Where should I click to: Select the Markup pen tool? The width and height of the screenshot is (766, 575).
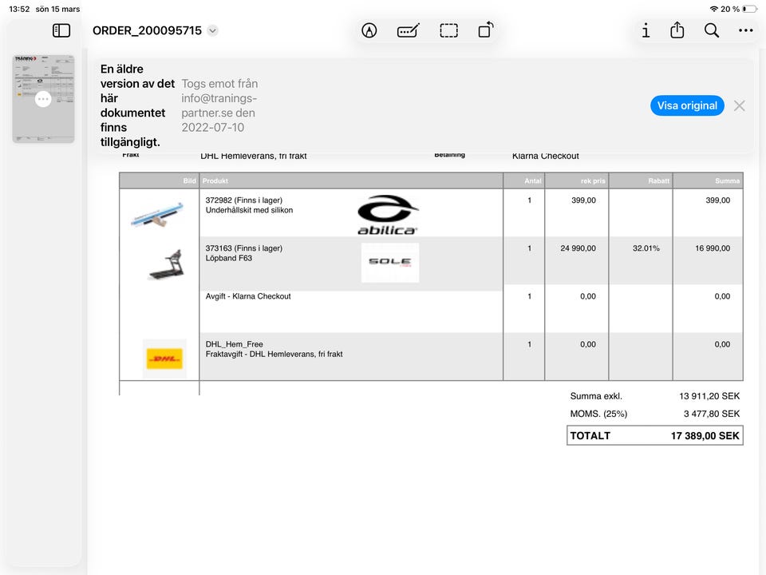point(369,31)
